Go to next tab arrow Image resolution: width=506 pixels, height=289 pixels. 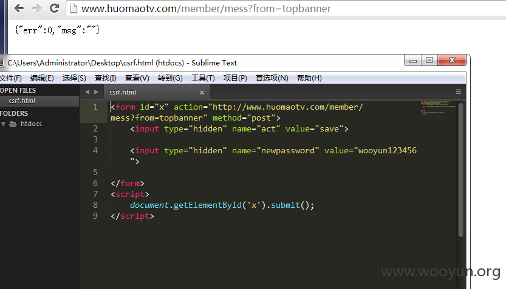96,91
